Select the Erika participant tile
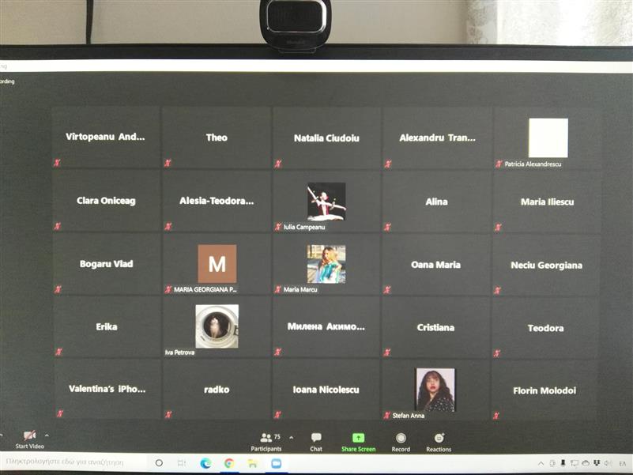Image resolution: width=633 pixels, height=475 pixels. [107, 326]
